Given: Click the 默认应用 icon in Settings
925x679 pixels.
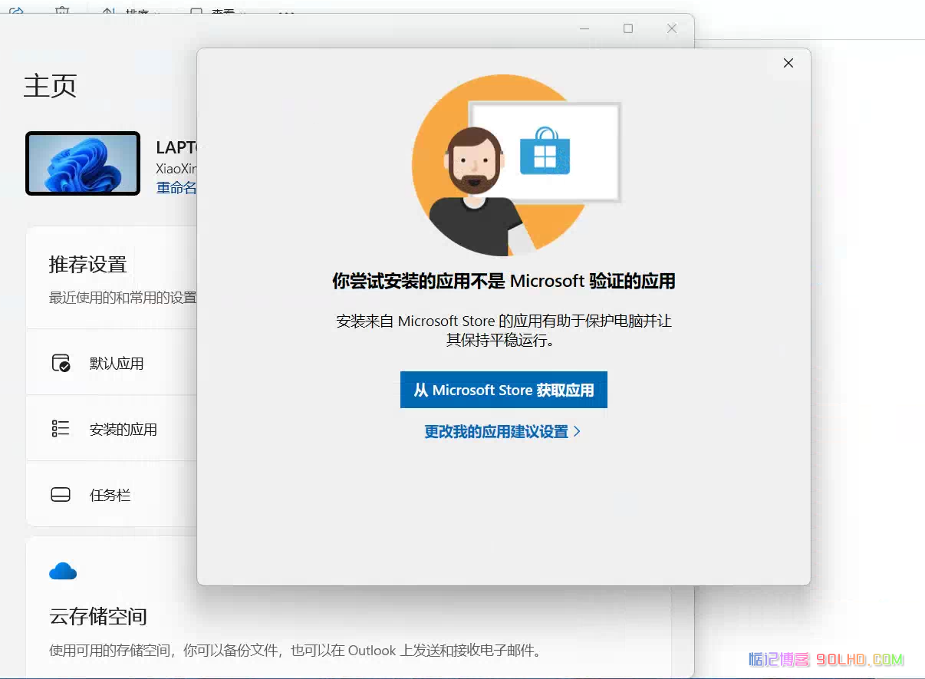Looking at the screenshot, I should [61, 363].
